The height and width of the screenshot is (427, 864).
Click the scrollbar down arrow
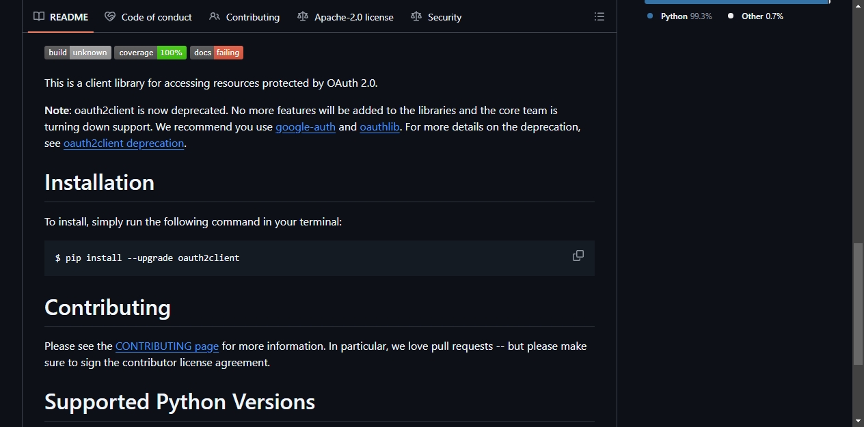pos(859,421)
